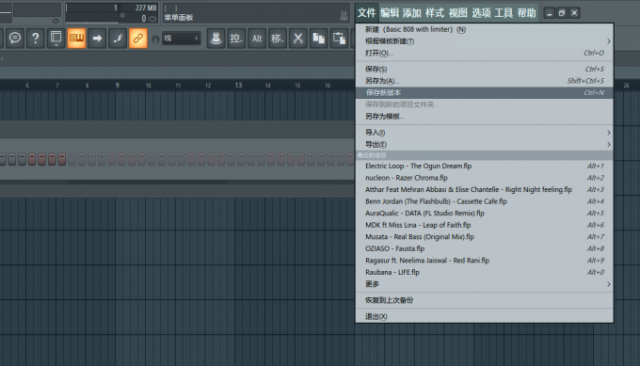Expand the 根据模板新建(T) submenu arrow

(608, 41)
